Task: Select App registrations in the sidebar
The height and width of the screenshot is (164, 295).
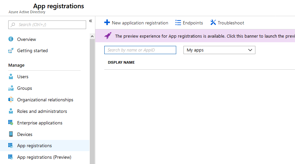Action: 34,146
